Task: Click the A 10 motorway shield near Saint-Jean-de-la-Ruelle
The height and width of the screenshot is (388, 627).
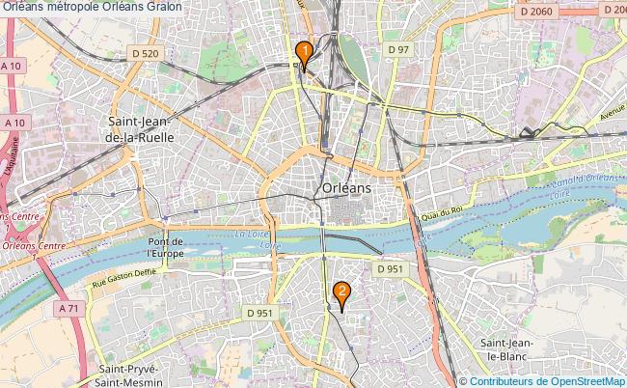Action: [14, 123]
